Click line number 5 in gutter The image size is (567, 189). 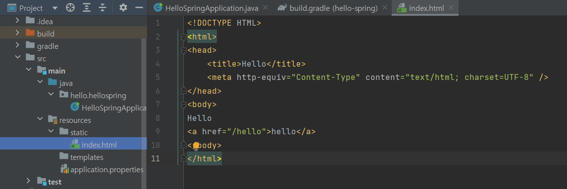(x=157, y=77)
